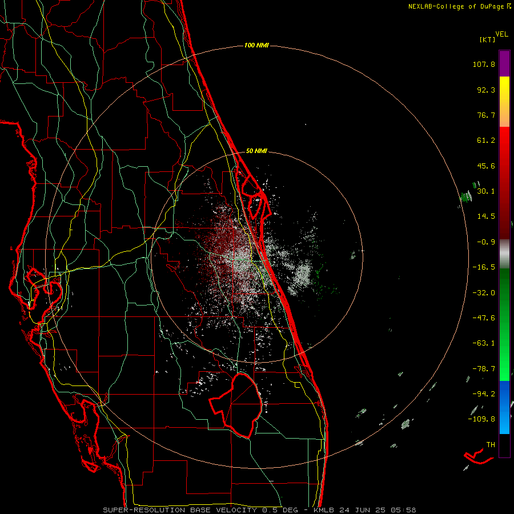This screenshot has width=514, height=514.
Task: Click the yellow segment of the color bar
Action: [x=504, y=102]
